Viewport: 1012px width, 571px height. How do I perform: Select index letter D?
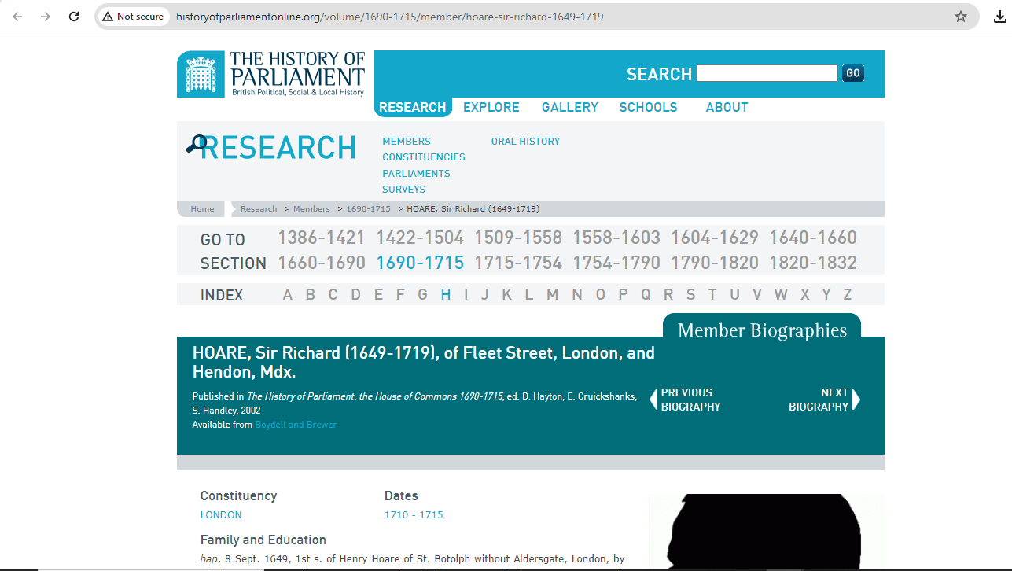pos(355,295)
